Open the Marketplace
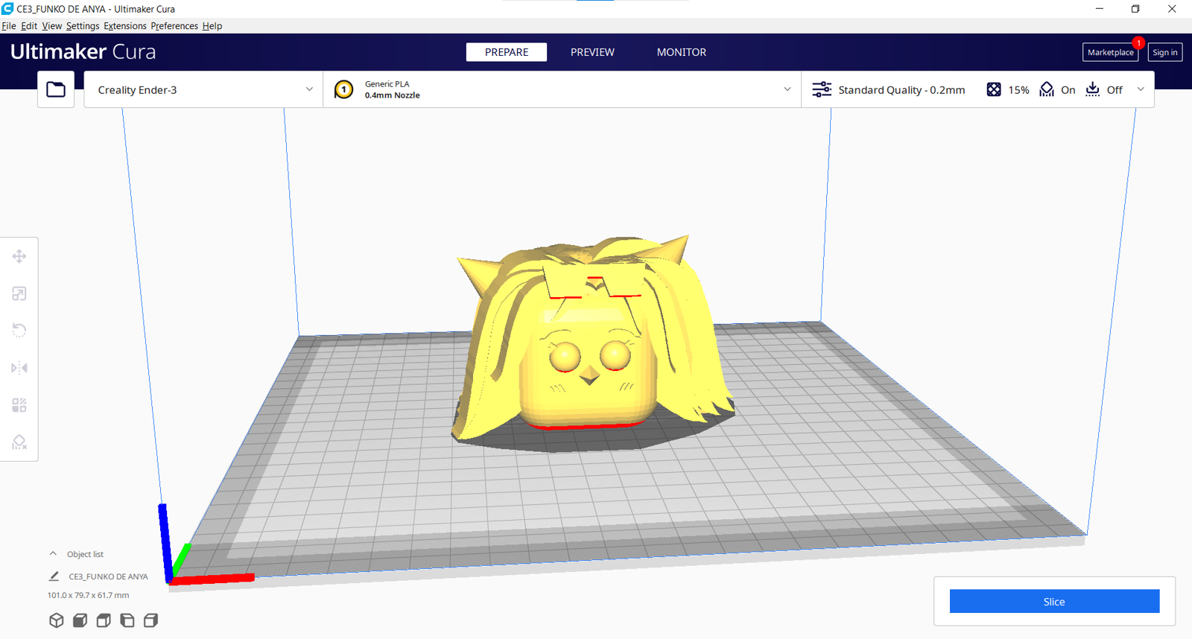This screenshot has width=1192, height=639. click(1110, 52)
